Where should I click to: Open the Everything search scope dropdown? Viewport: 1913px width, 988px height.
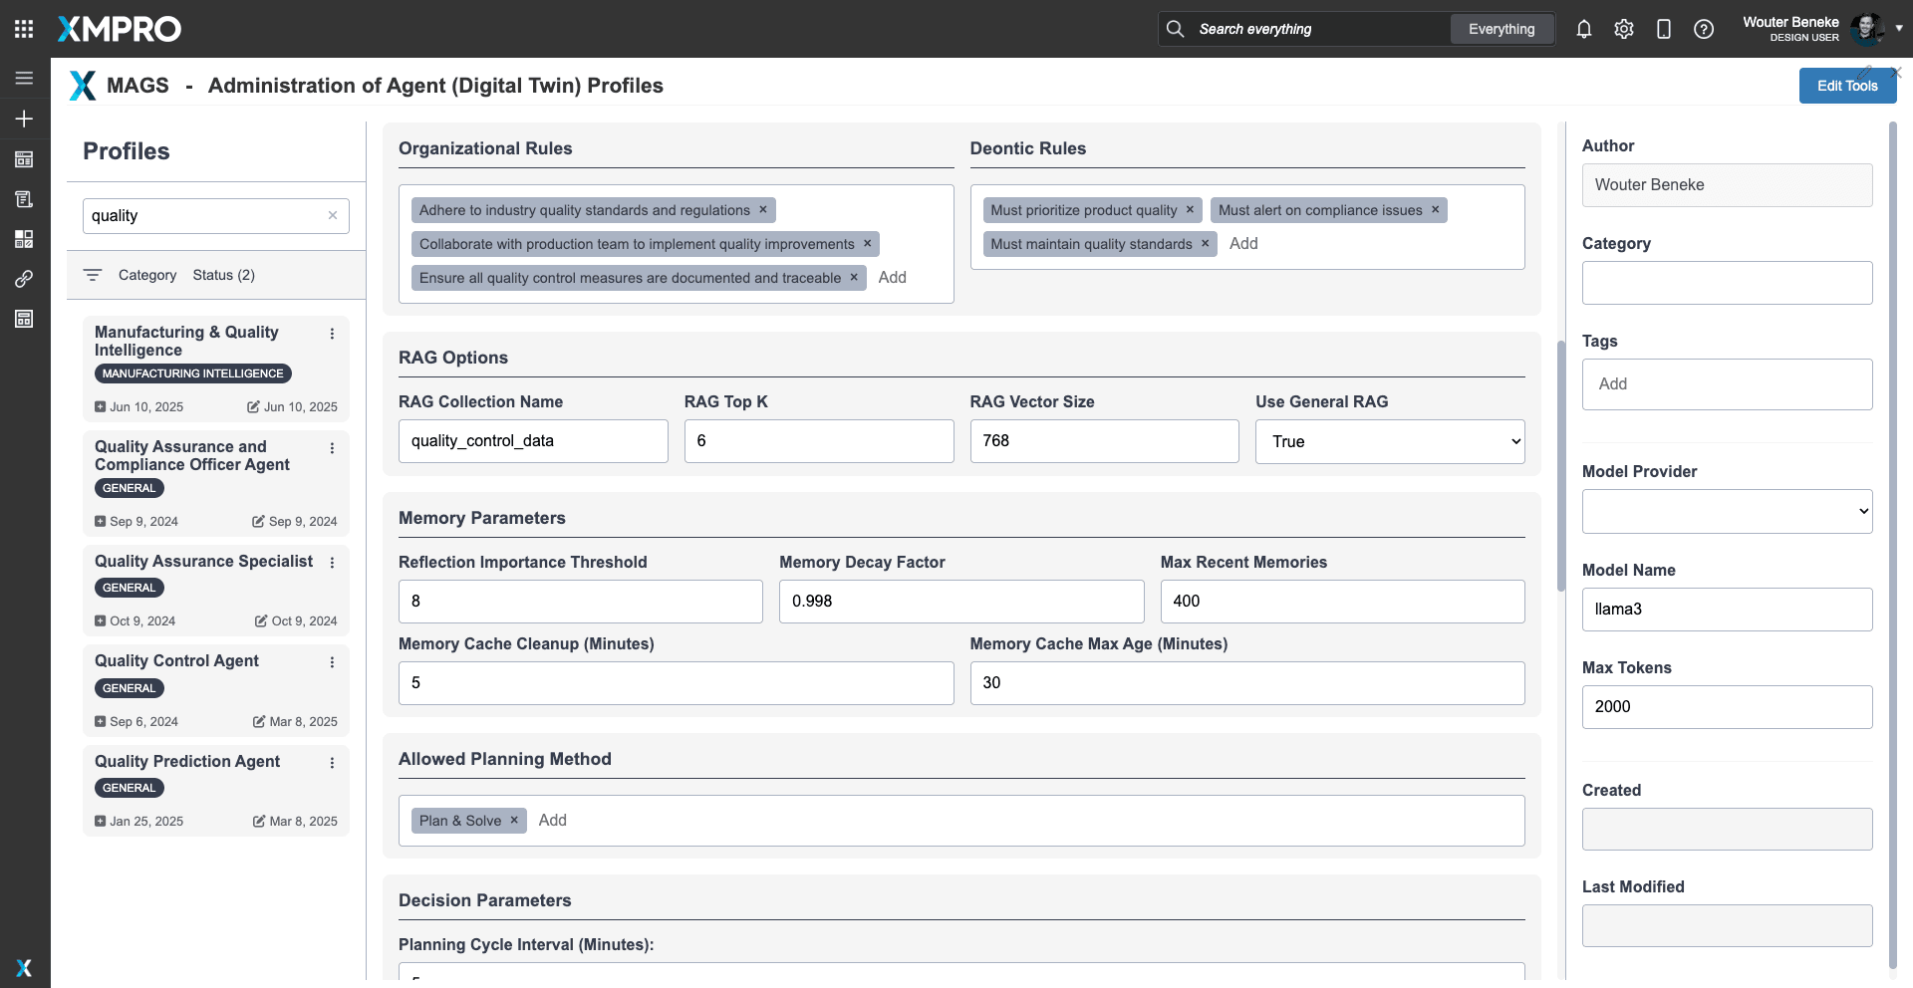tap(1501, 29)
